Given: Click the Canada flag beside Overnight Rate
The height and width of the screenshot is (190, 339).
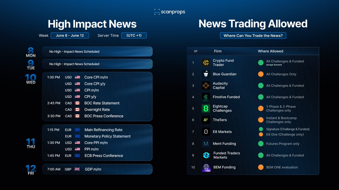Looking at the screenshot, I should coord(77,109).
